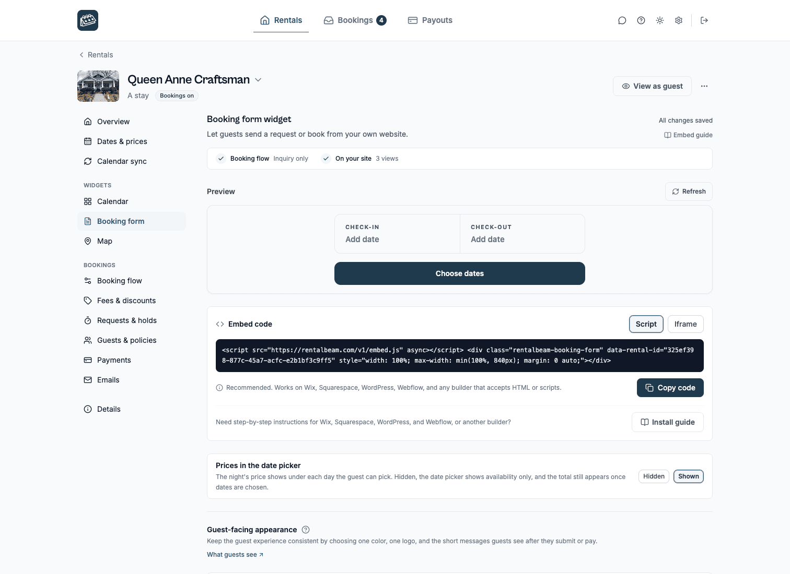Open the Map widget page

132,241
